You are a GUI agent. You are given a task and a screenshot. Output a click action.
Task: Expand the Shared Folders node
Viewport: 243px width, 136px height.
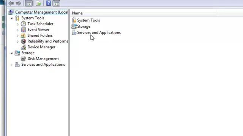pyautogui.click(x=17, y=36)
